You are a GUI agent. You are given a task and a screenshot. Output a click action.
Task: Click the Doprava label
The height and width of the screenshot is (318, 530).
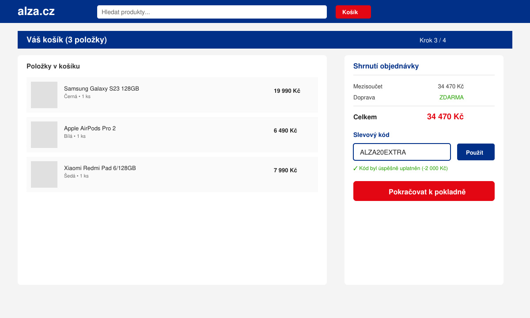(x=364, y=97)
